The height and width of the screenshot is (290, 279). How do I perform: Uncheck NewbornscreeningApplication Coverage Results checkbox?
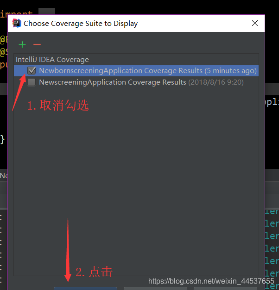tap(32, 70)
